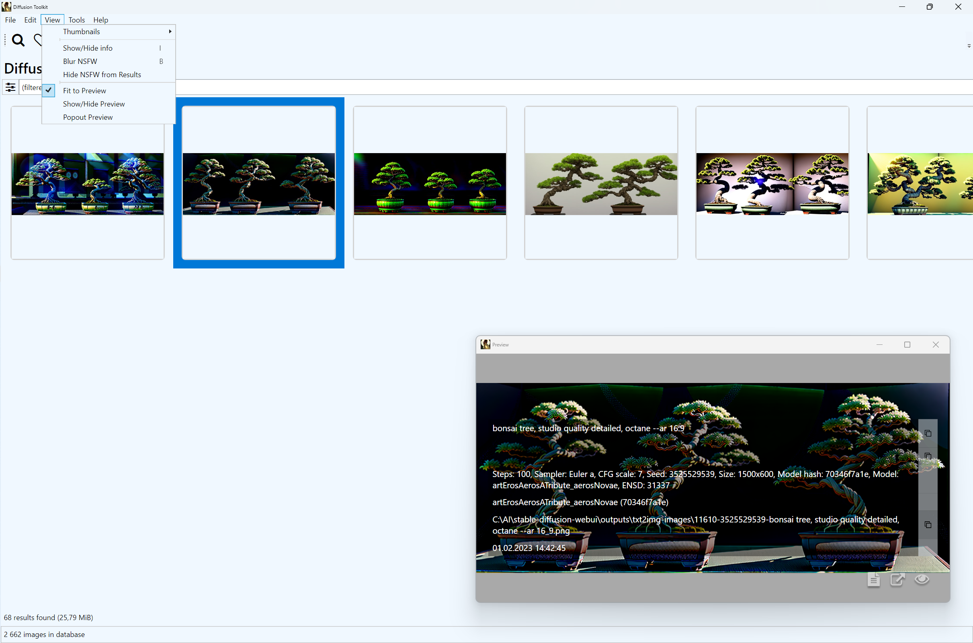Uncheck Fit to Preview
The width and height of the screenshot is (973, 643).
[84, 91]
